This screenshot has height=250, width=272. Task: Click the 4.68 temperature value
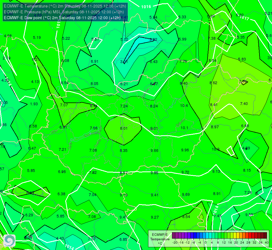(x=8, y=36)
